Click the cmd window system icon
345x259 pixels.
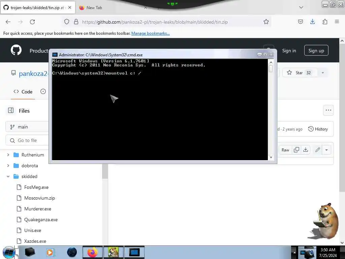tap(55, 55)
